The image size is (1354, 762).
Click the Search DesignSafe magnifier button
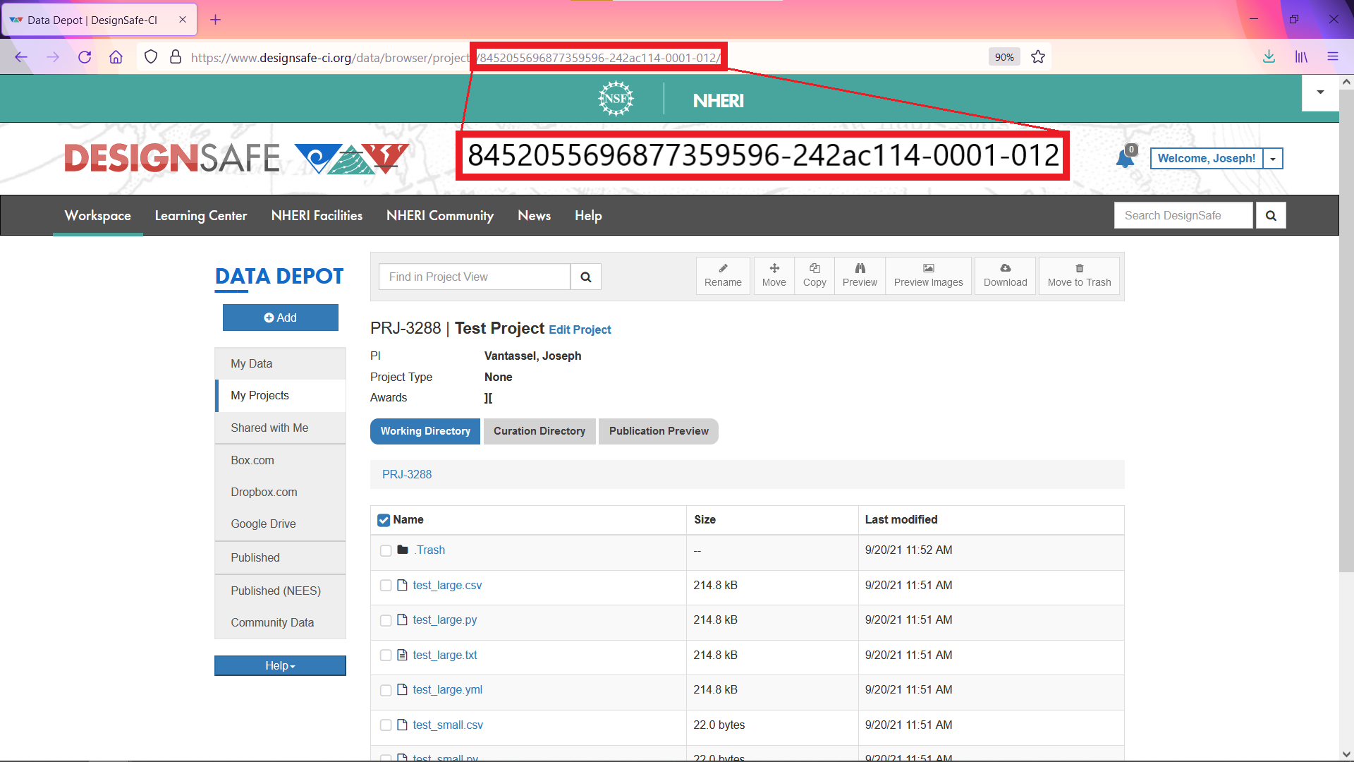click(x=1271, y=215)
